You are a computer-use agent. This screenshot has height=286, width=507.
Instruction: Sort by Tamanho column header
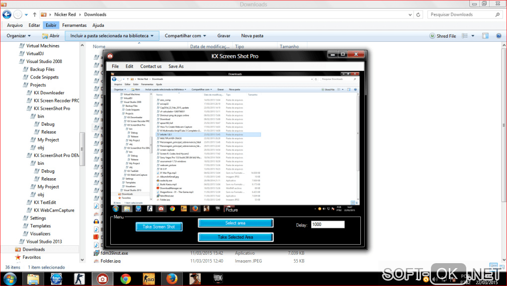point(289,47)
